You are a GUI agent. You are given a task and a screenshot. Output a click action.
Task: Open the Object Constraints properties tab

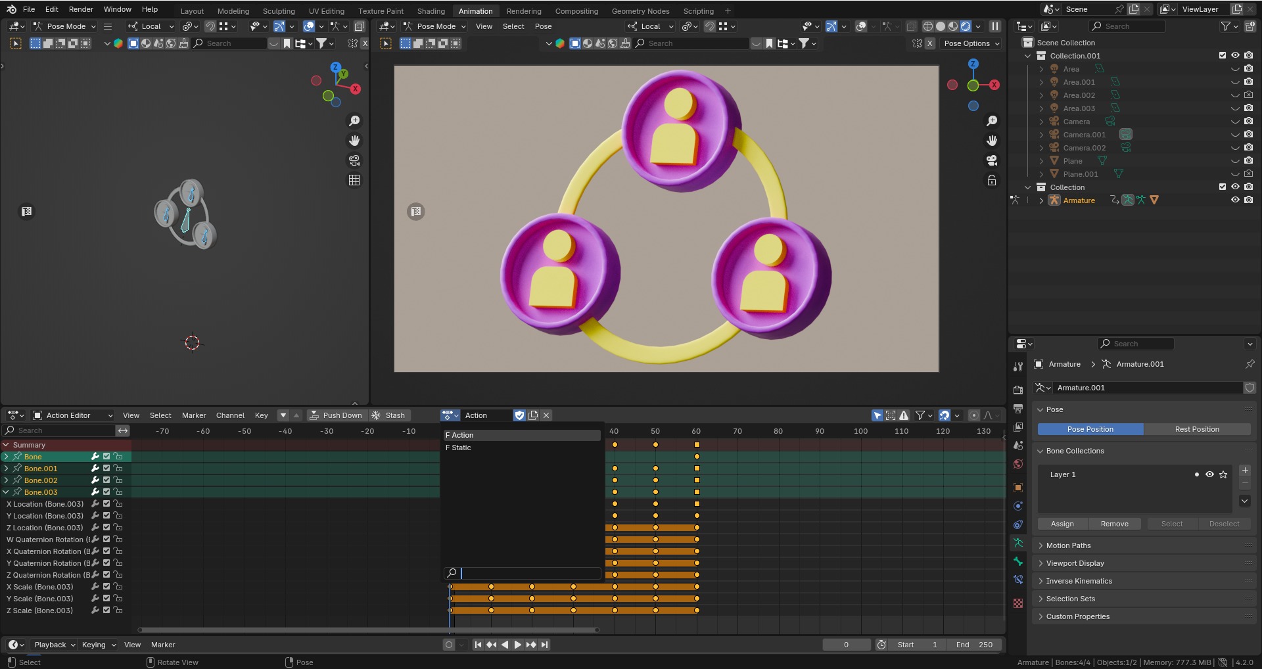(1018, 524)
